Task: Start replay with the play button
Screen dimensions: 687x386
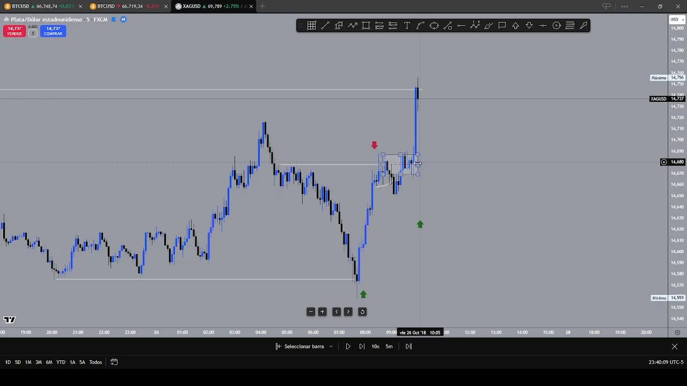Action: click(x=348, y=346)
